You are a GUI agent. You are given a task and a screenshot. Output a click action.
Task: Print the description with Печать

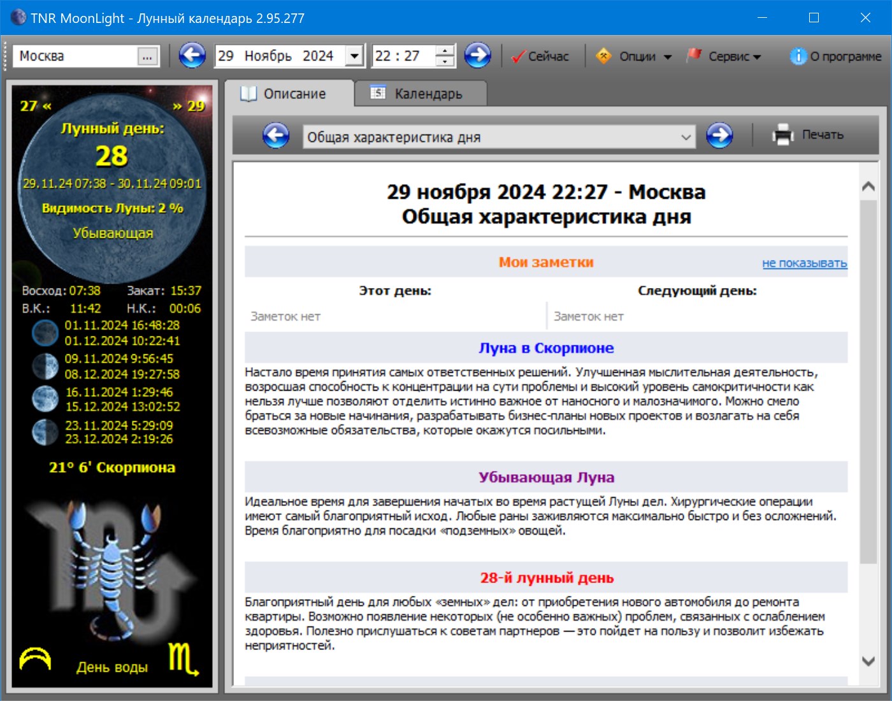pos(808,135)
